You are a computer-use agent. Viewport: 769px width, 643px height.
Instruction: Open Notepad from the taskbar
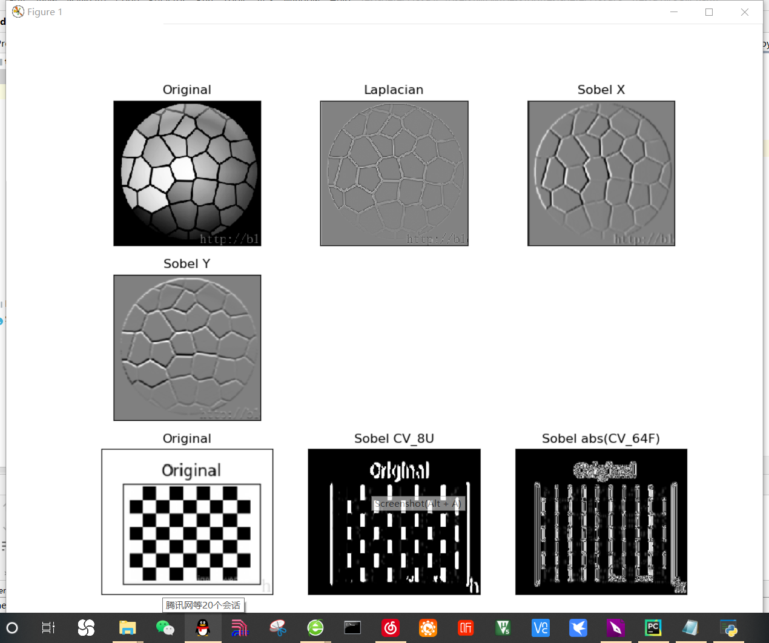coord(690,628)
